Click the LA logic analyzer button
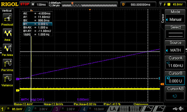187x112 pixels. point(112,109)
